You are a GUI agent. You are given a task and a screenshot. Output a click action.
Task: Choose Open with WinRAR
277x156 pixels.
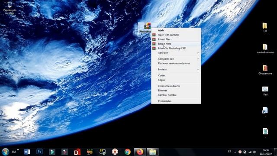pyautogui.click(x=176, y=35)
